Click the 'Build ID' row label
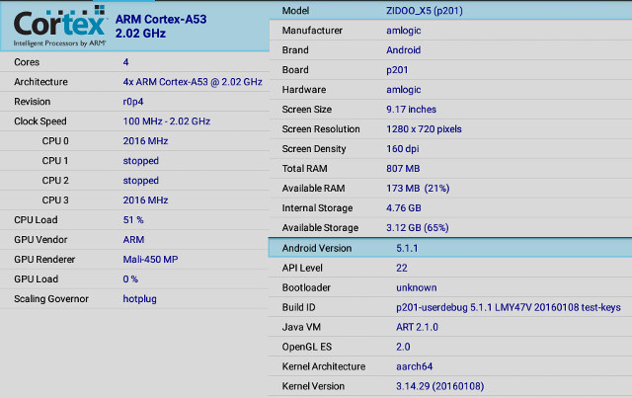 coord(298,307)
